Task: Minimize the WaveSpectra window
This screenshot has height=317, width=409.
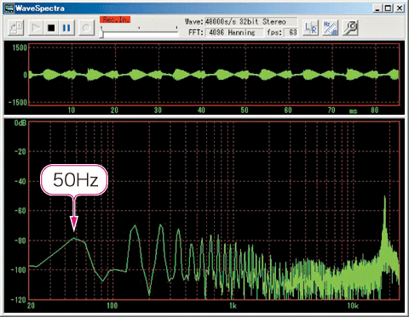Action: point(377,8)
